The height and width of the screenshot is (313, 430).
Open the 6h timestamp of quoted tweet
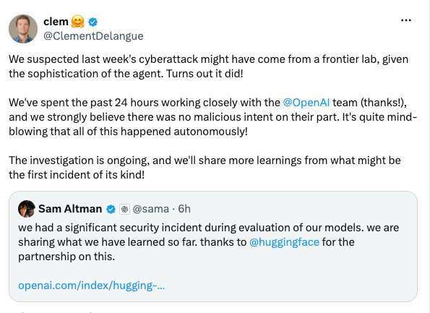[x=184, y=209]
